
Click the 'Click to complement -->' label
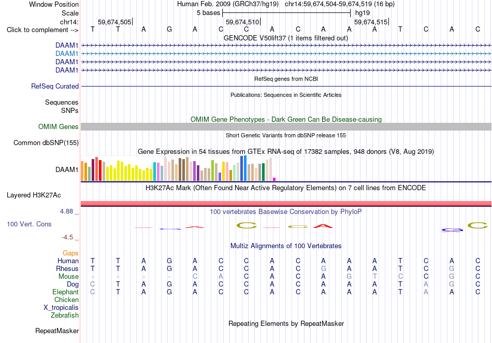(x=42, y=30)
